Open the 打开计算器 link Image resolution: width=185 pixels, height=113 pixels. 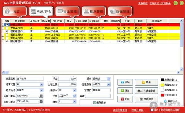[138, 110]
